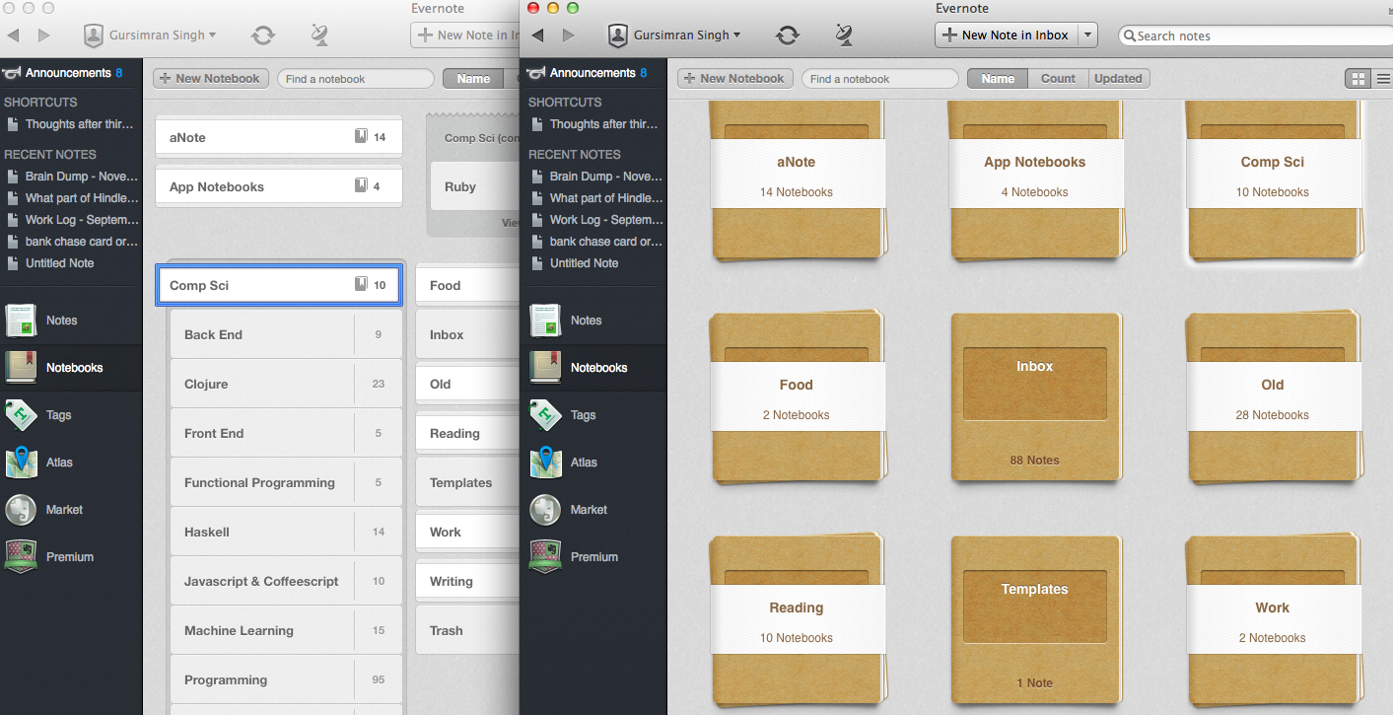Open the Templates notebook card
This screenshot has width=1393, height=715.
click(x=1035, y=619)
